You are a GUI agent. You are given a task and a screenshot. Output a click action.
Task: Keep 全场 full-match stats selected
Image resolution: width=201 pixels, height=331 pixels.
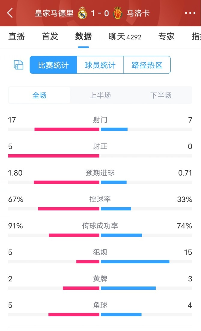click(x=39, y=95)
